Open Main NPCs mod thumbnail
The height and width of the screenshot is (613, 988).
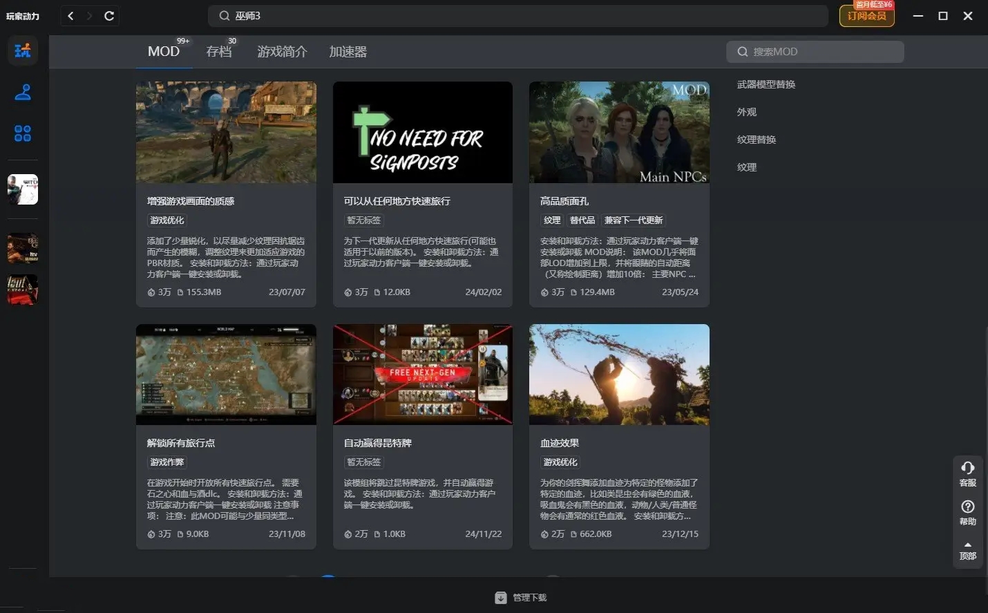619,133
